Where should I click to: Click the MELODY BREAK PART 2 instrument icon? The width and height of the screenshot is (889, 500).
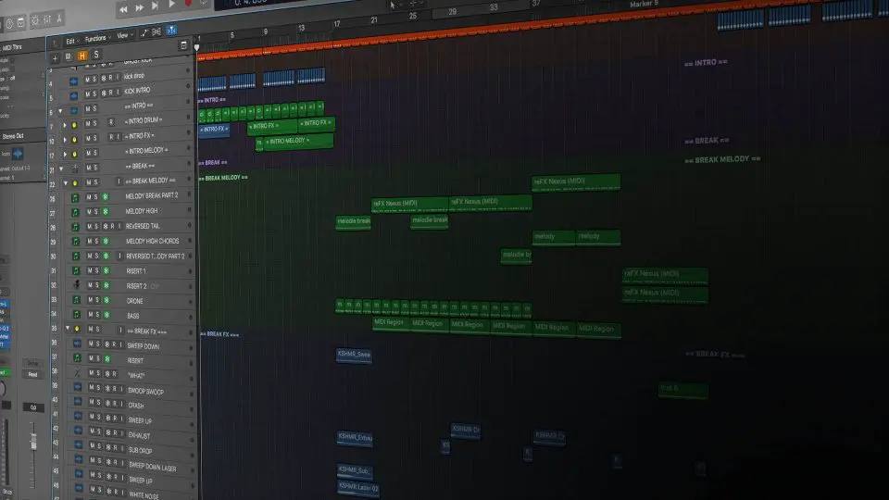click(x=75, y=198)
